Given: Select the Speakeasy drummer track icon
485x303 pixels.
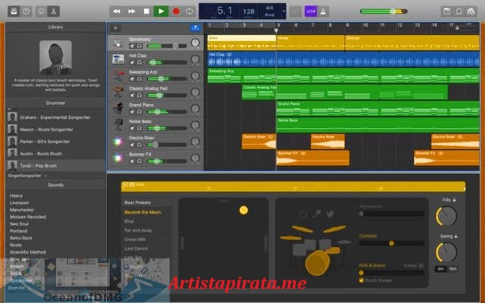Looking at the screenshot, I should tap(118, 43).
